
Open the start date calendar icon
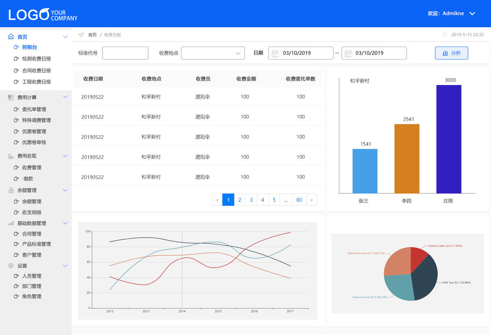click(x=275, y=53)
